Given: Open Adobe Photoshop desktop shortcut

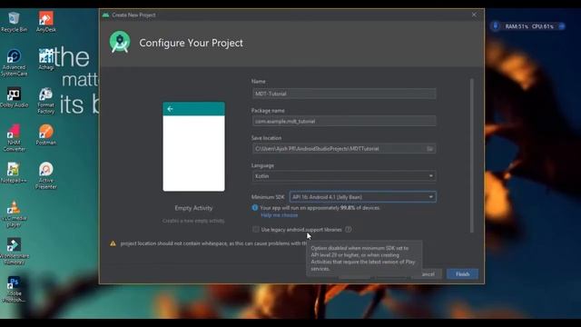Looking at the screenshot, I should 15,289.
